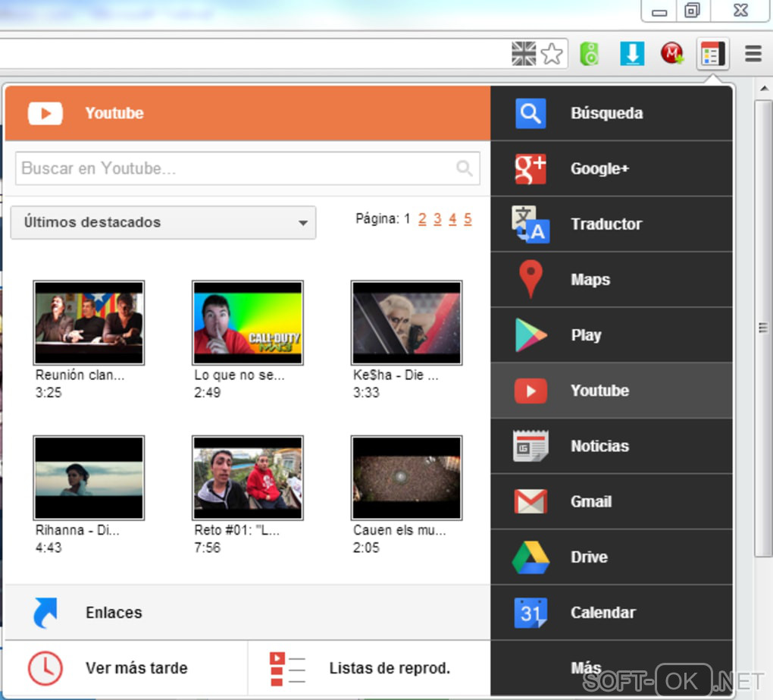Click the playlist icon beside Listas de reprod.
This screenshot has height=700, width=773.
[287, 669]
